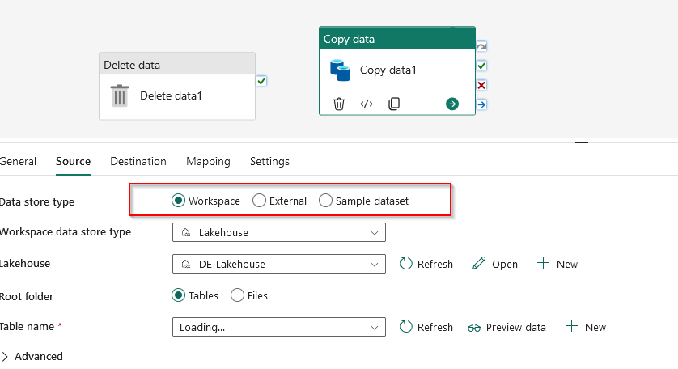
Task: Open the selected DE_Lakehouse
Action: point(495,264)
